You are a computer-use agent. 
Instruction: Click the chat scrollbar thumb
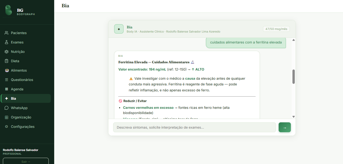(x=293, y=77)
